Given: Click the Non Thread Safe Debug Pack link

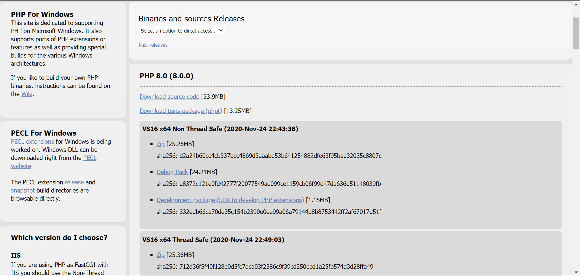Looking at the screenshot, I should [172, 172].
